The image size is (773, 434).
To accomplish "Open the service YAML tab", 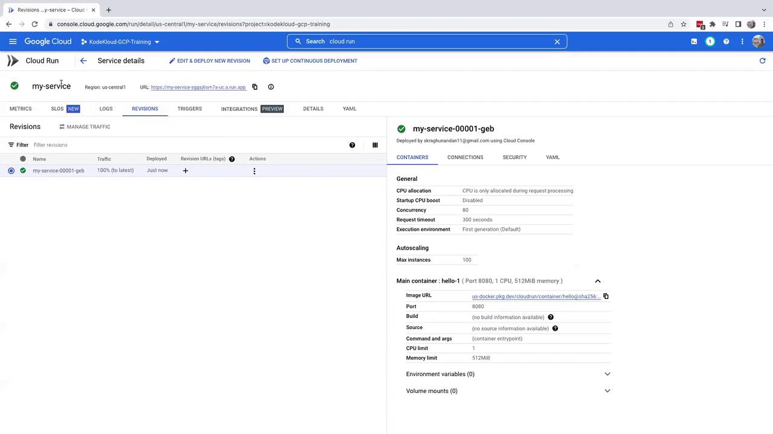I will (350, 108).
